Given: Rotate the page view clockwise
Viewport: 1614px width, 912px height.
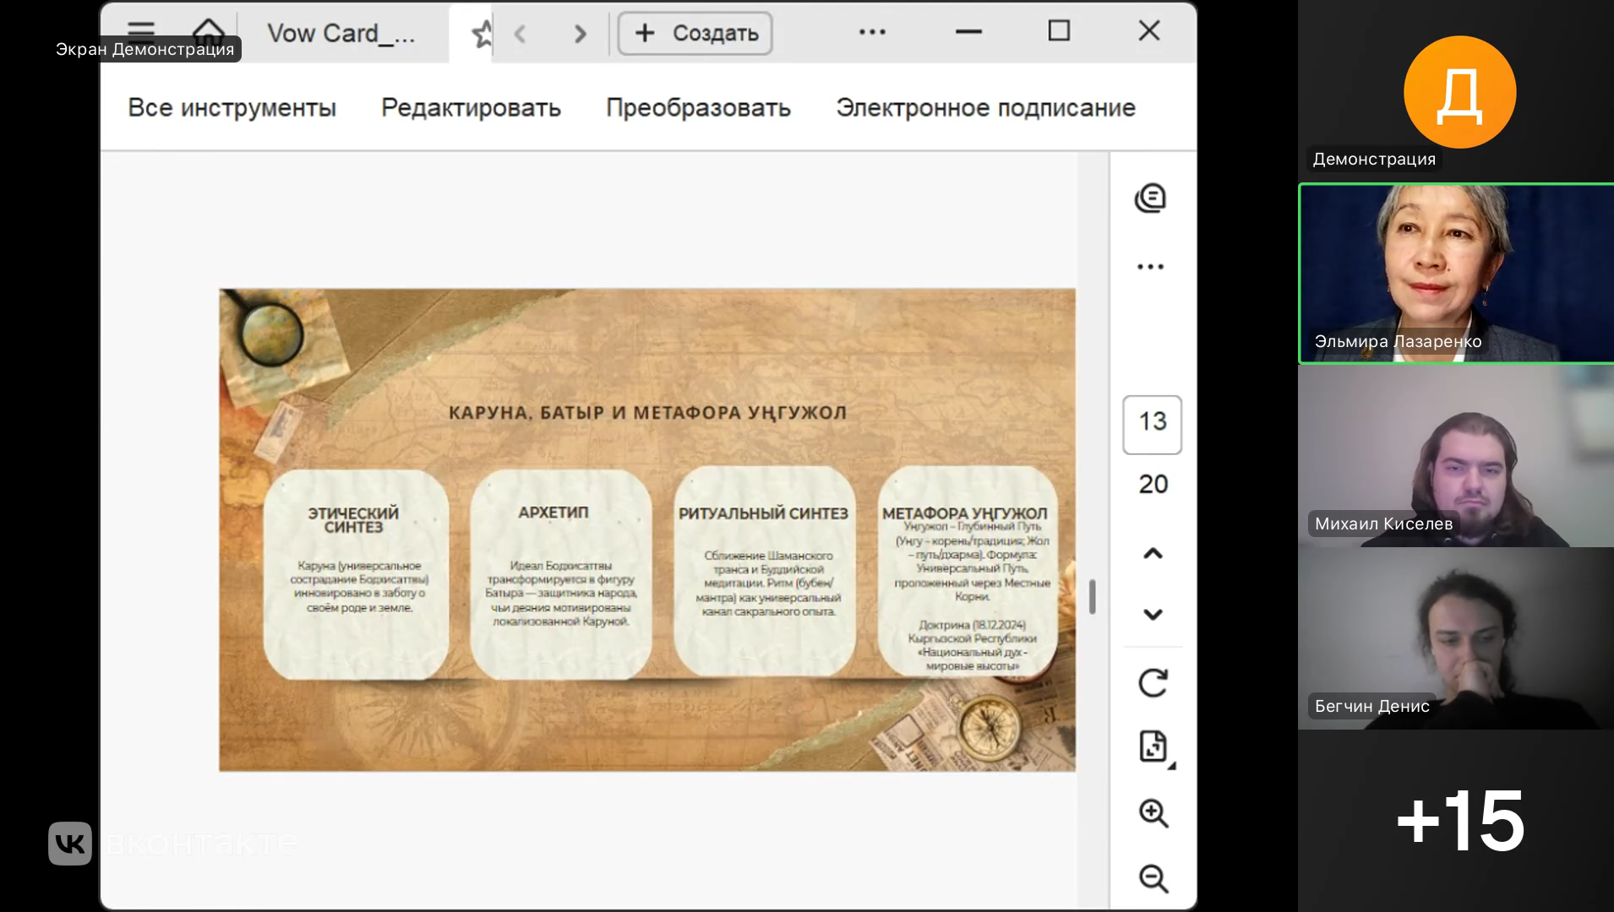Looking at the screenshot, I should coord(1153,682).
